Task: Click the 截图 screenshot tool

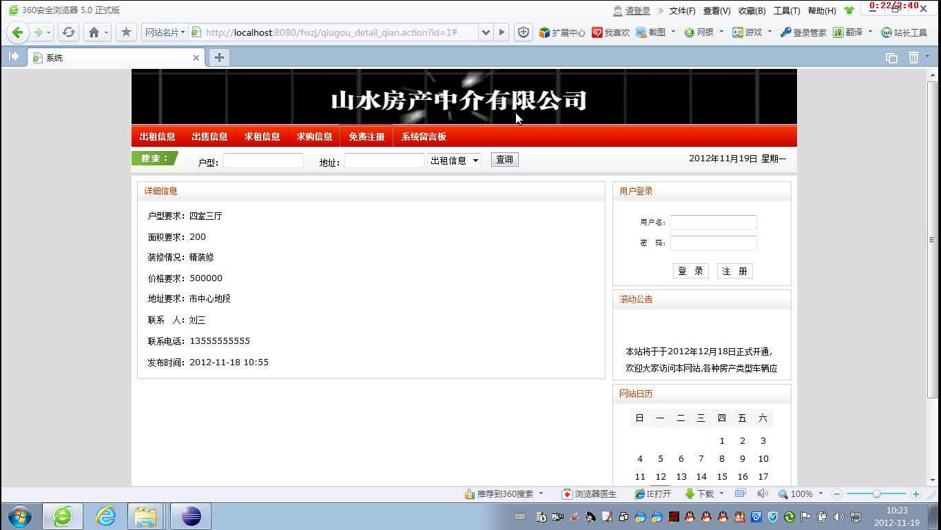Action: tap(651, 32)
